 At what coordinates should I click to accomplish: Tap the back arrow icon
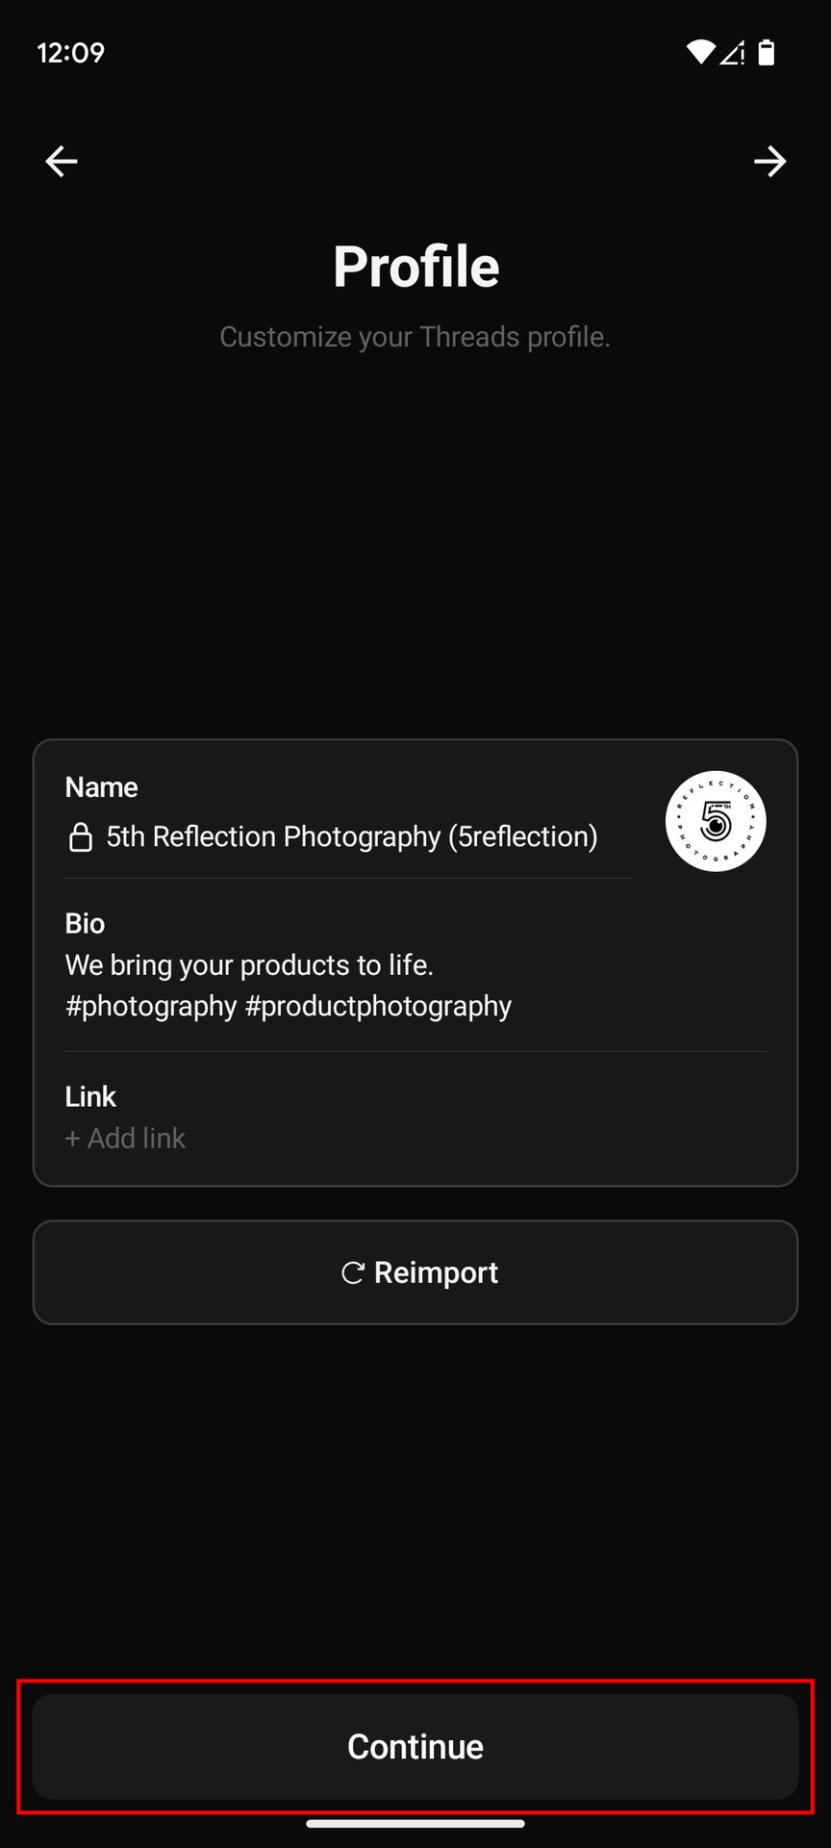tap(62, 162)
